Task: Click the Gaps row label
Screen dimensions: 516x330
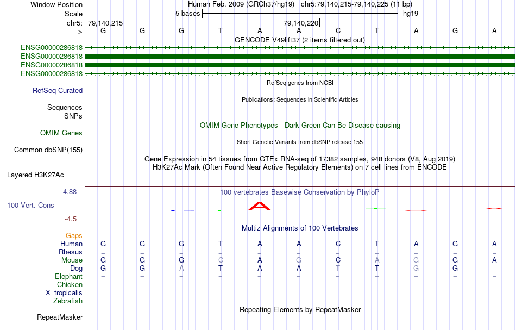Action: [74, 235]
